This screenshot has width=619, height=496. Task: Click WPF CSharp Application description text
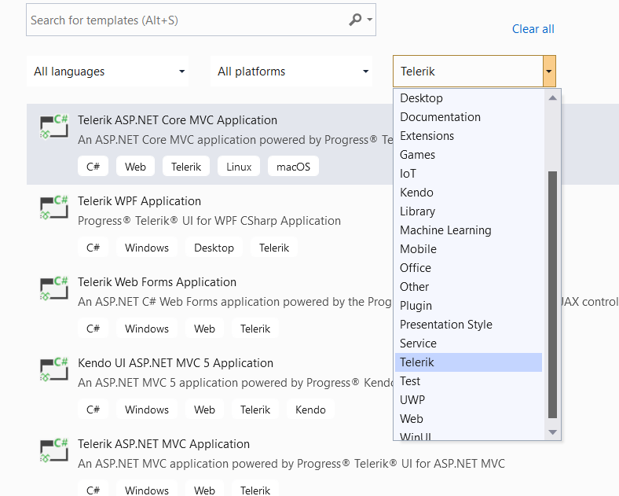[x=209, y=221]
